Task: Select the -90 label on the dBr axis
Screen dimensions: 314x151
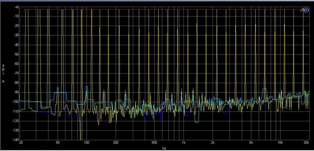Action: (x=16, y=92)
